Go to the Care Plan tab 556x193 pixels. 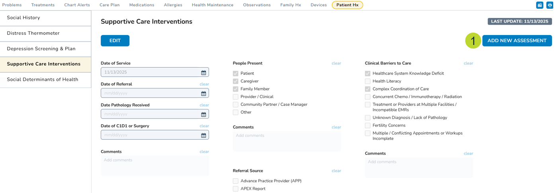click(109, 5)
